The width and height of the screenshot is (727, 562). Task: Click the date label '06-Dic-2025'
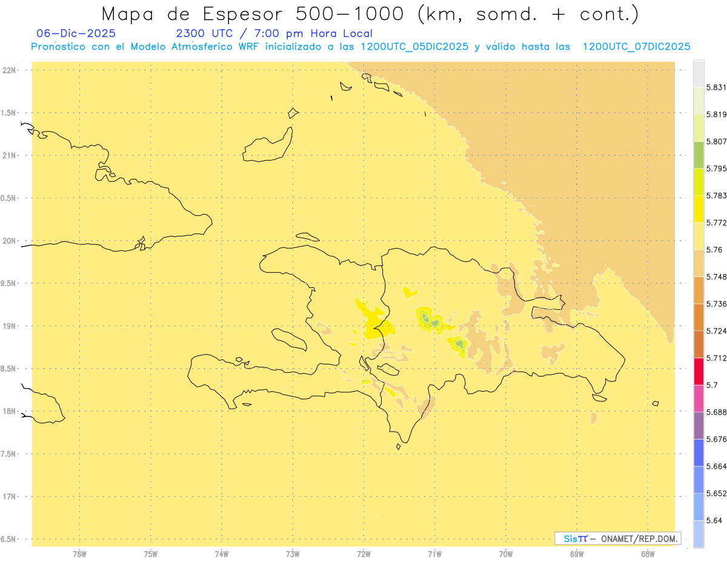coord(76,33)
